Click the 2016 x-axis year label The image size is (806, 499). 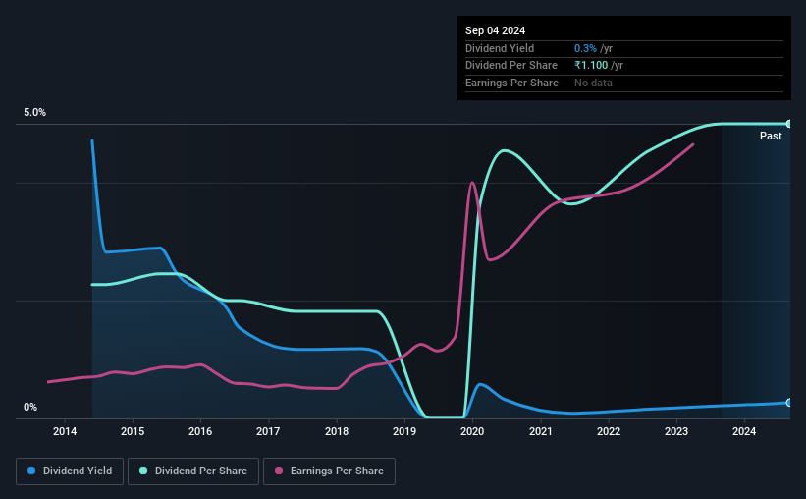pos(200,431)
